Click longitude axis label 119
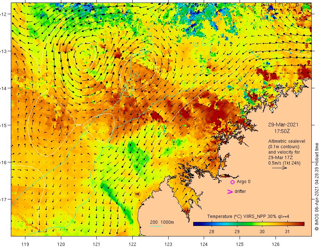The width and height of the screenshot is (319, 247). 25,244
